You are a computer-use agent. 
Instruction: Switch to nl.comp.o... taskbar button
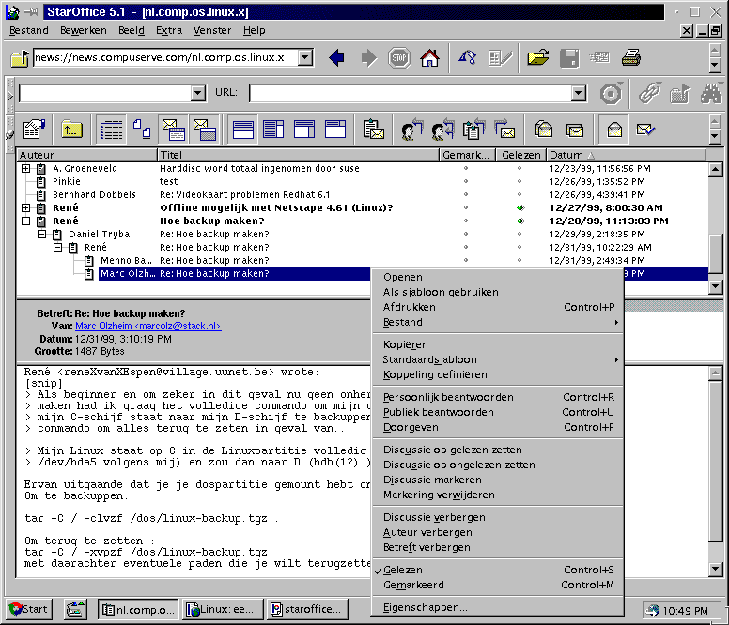click(137, 609)
